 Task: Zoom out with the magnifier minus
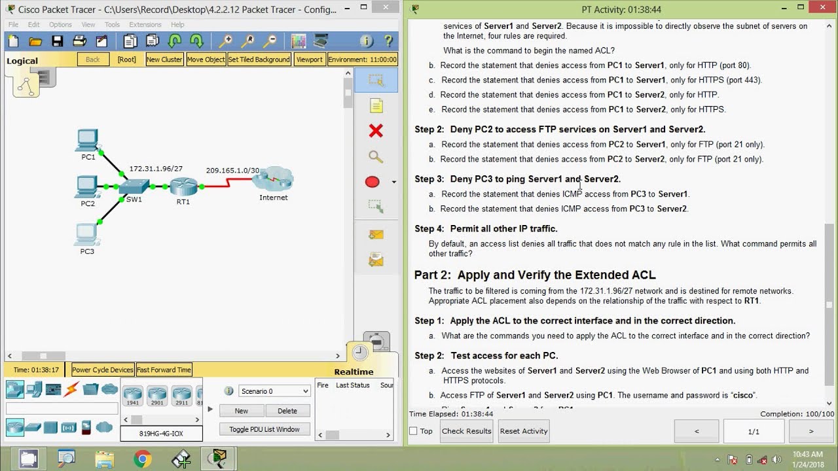270,41
